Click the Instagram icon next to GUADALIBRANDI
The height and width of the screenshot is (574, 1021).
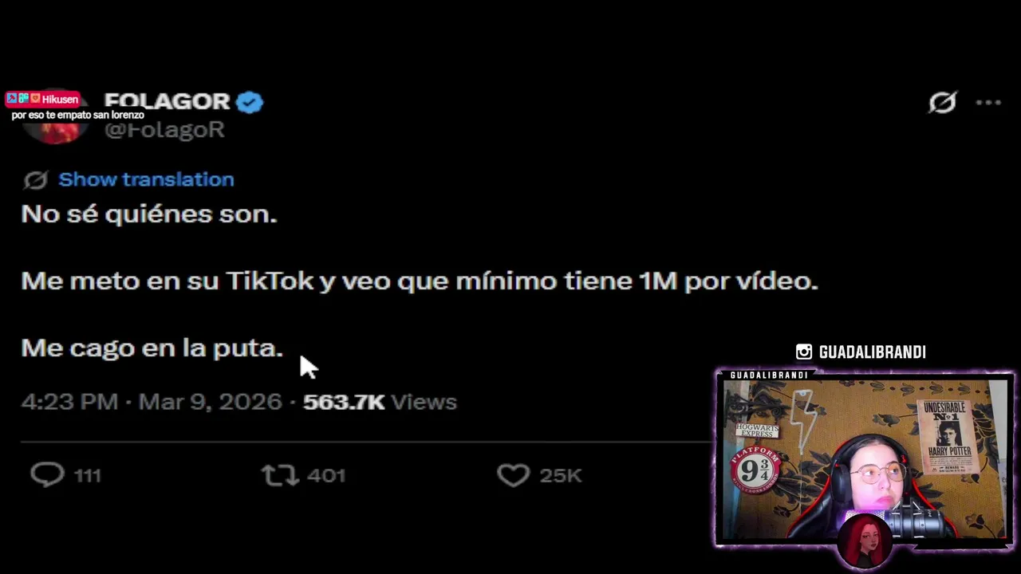804,352
